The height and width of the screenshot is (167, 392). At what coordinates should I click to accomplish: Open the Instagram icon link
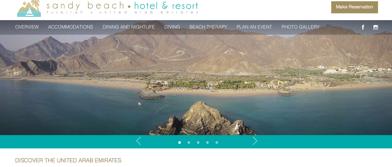click(376, 27)
